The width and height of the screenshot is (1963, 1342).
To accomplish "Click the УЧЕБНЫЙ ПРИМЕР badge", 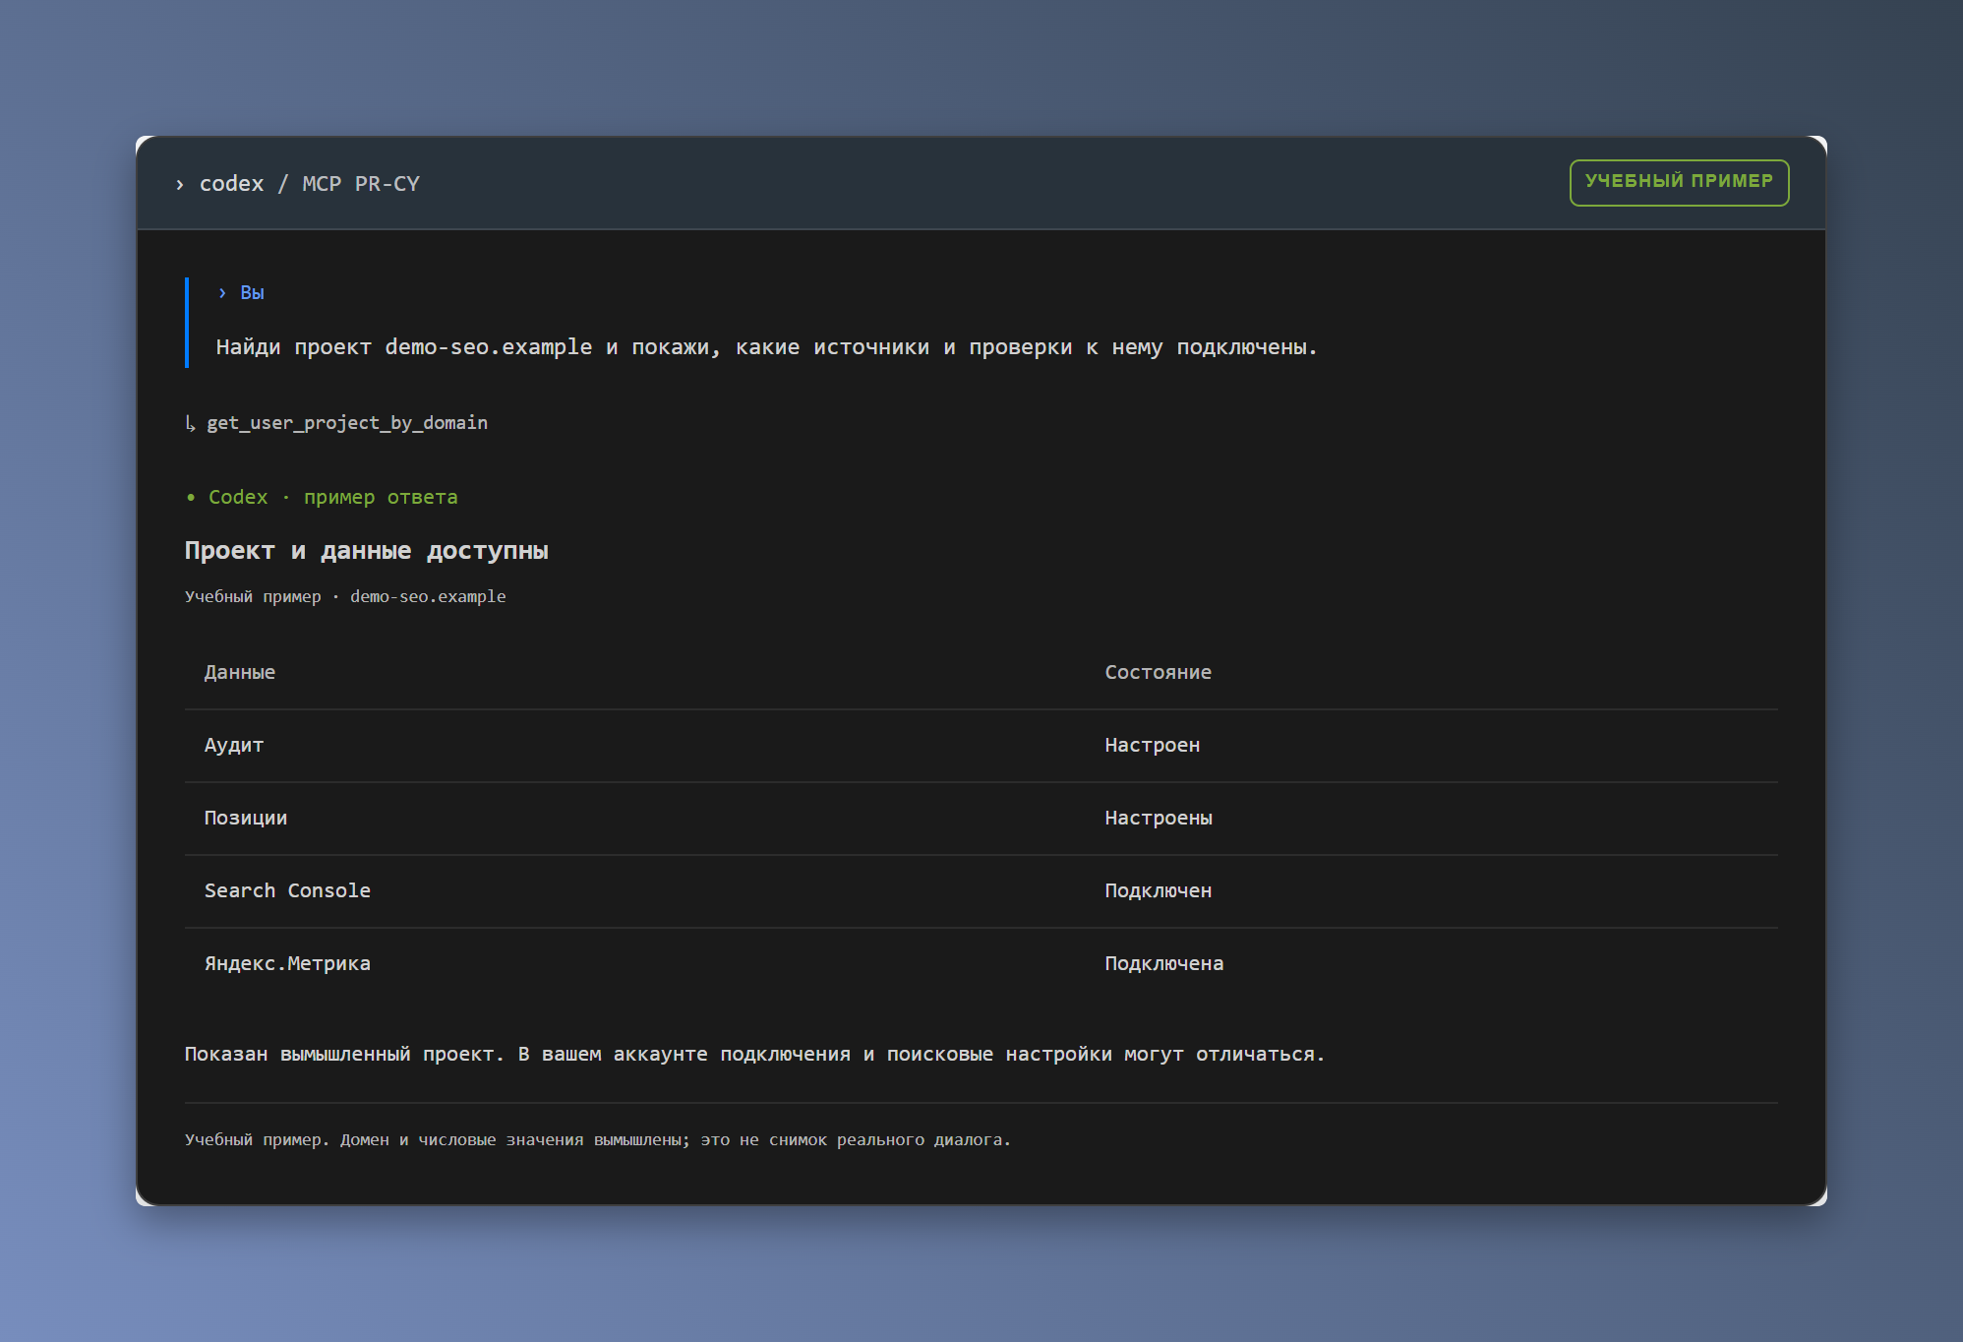I will [x=1679, y=182].
